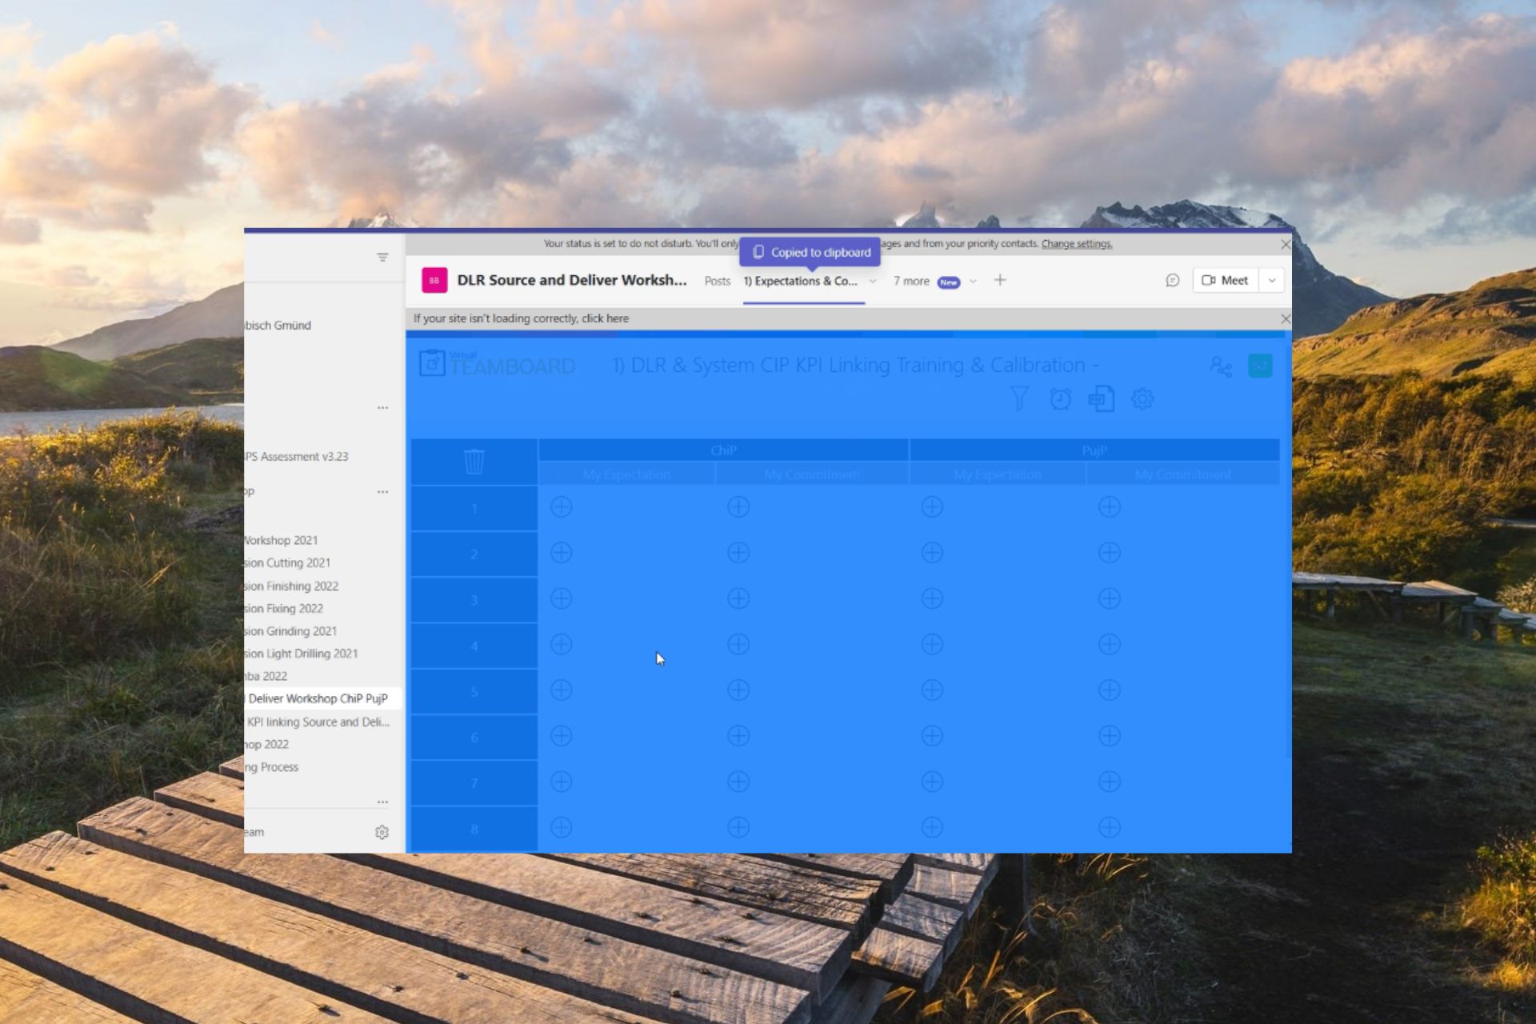Open the settings gear at sidebar bottom
Viewport: 1536px width, 1024px height.
382,832
